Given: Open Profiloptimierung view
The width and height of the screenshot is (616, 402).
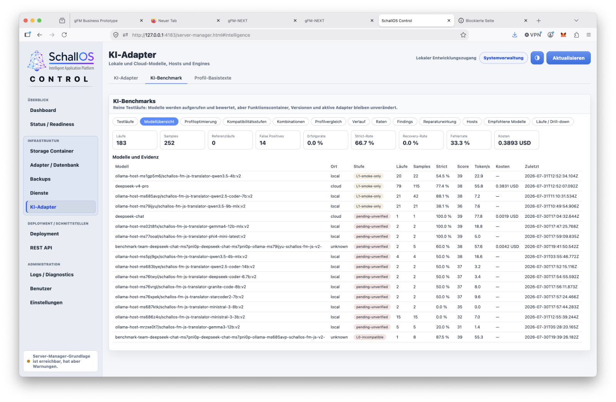Looking at the screenshot, I should pyautogui.click(x=201, y=122).
